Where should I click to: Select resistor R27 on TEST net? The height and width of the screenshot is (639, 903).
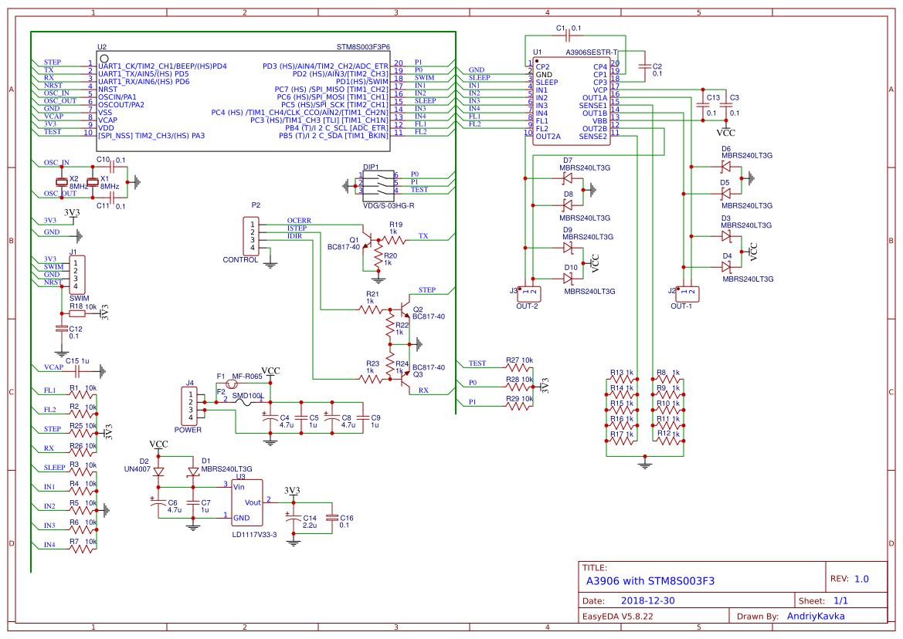518,368
